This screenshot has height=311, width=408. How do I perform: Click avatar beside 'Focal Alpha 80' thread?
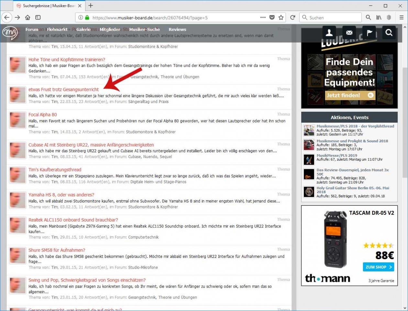pos(17,120)
